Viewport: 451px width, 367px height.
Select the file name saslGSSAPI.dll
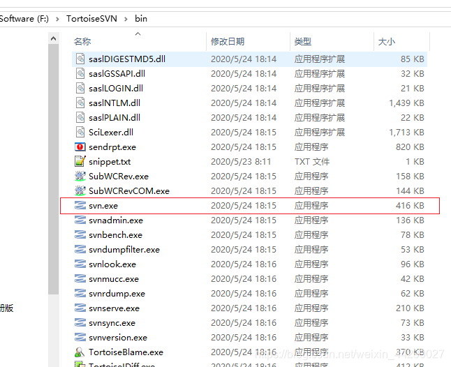117,73
